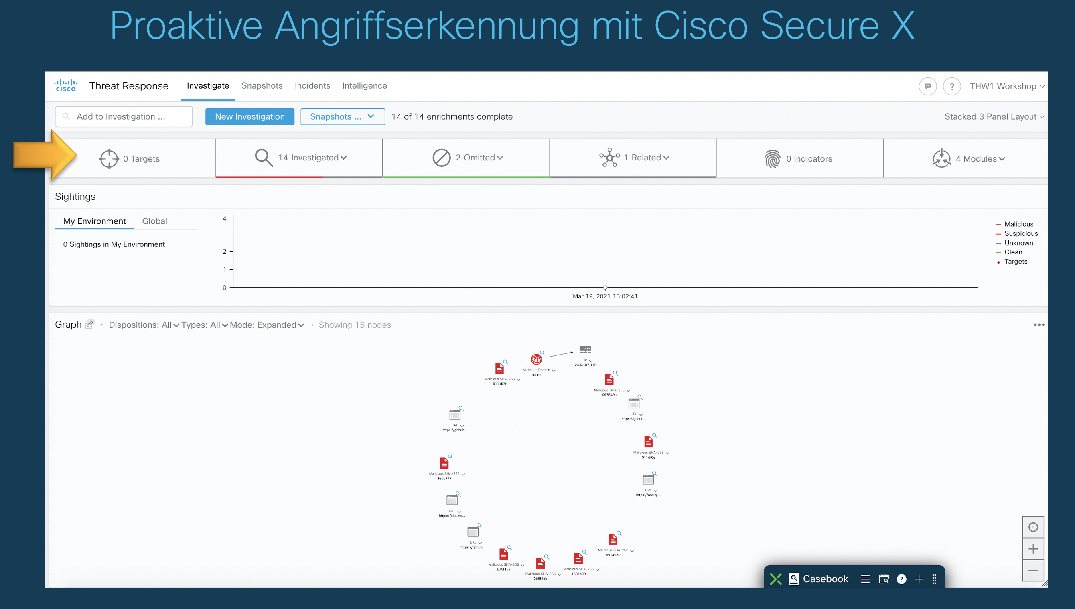Expand the 2 Omitted dropdown
The image size is (1075, 609).
[x=479, y=158]
